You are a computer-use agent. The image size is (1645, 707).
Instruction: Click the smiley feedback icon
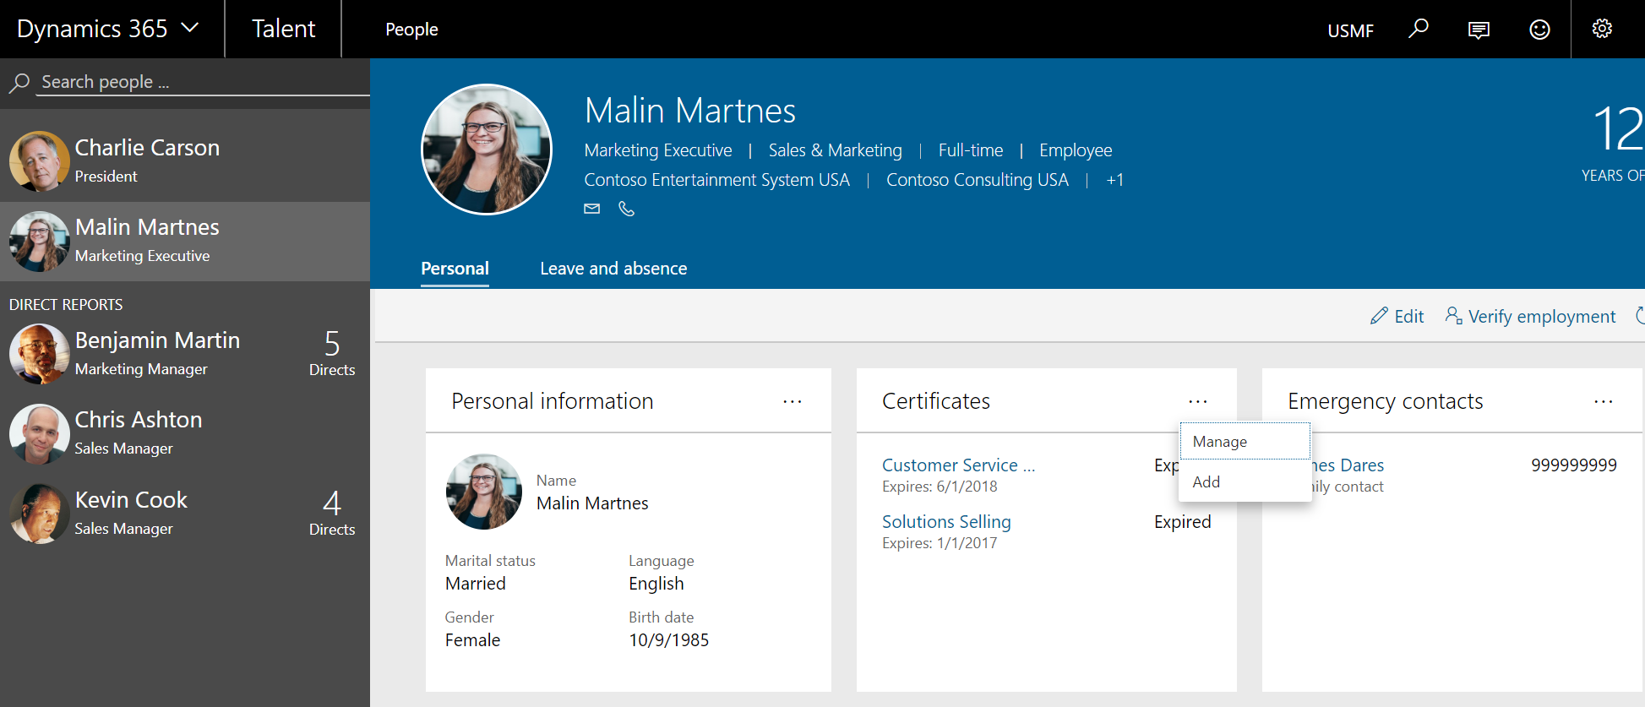(x=1539, y=30)
